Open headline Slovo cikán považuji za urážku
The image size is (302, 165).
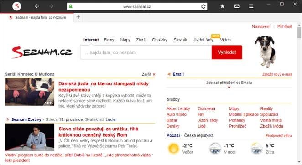(x=99, y=132)
